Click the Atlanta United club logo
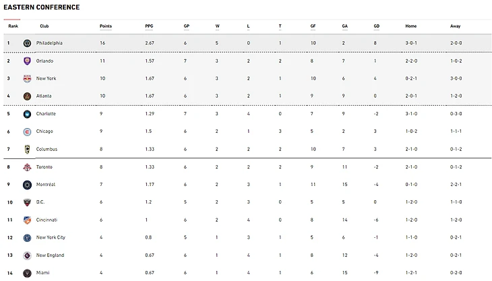 [x=27, y=96]
